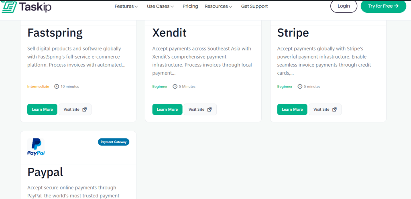Click the Try for Free button

click(x=383, y=6)
